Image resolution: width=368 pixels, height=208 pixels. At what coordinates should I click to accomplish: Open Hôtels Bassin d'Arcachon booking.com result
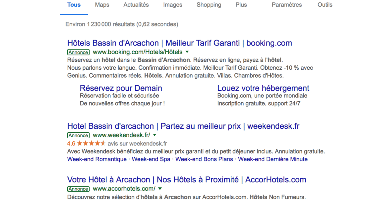pyautogui.click(x=179, y=43)
